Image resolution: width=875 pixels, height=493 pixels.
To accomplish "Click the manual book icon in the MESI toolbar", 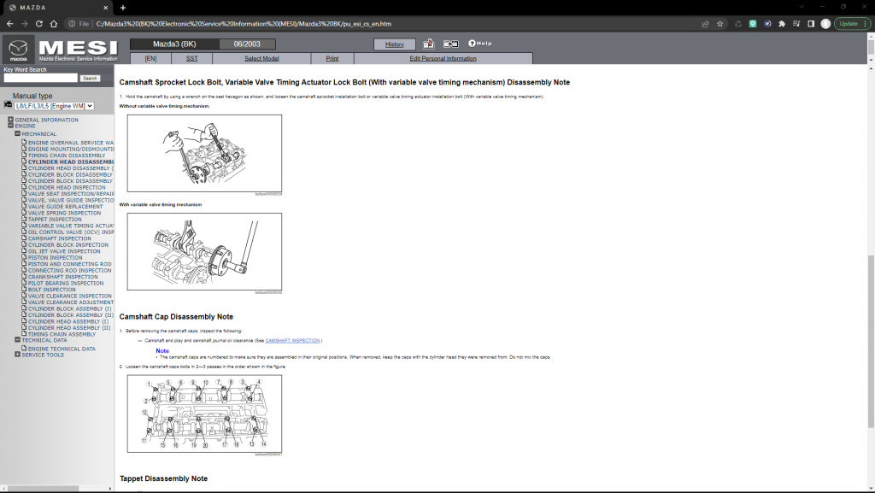I will pyautogui.click(x=429, y=44).
